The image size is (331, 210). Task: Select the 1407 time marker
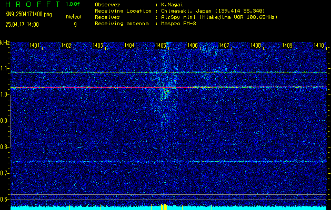pos(224,45)
